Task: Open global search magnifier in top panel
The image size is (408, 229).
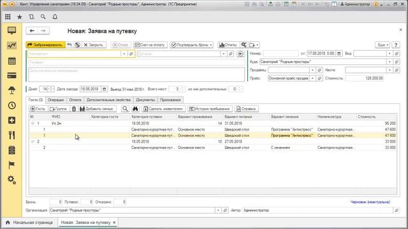Action: 43,17
